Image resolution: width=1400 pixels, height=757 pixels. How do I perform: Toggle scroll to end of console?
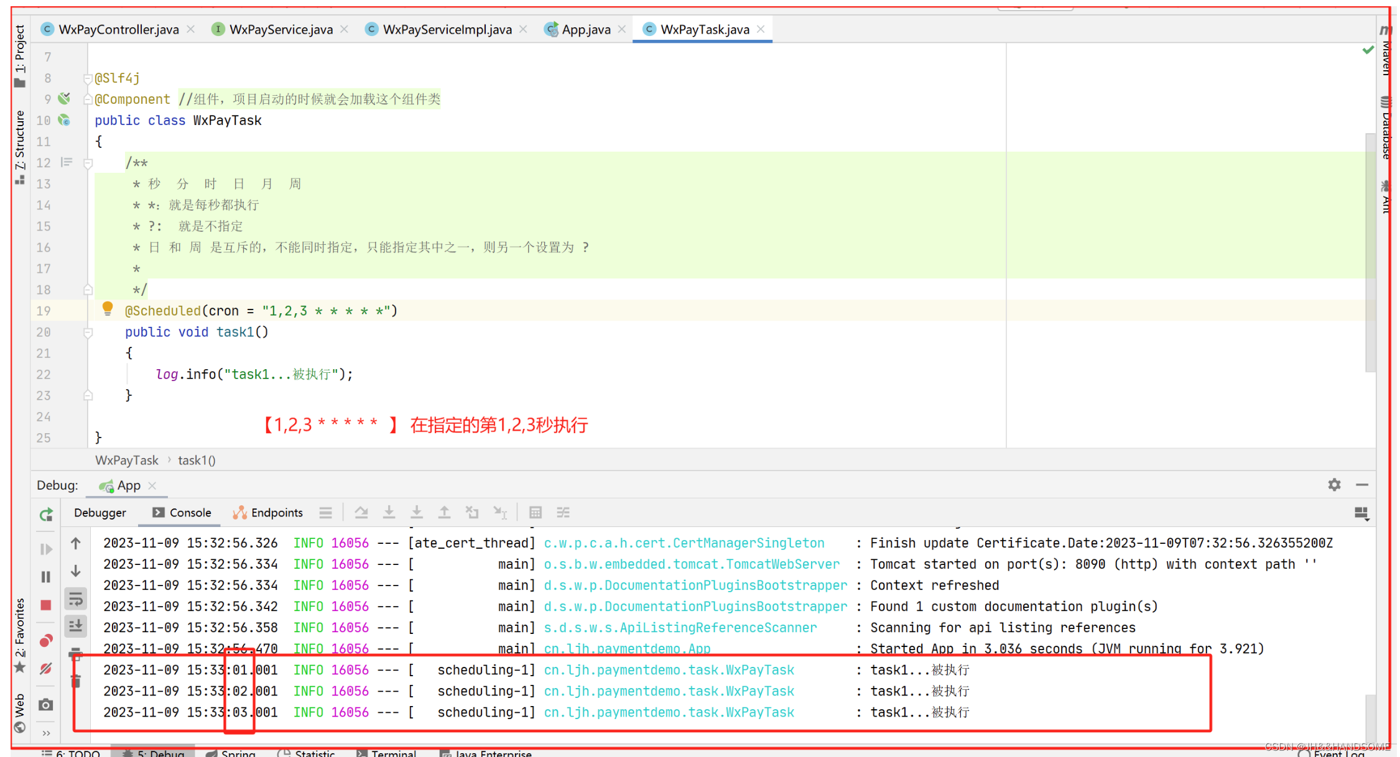tap(76, 626)
